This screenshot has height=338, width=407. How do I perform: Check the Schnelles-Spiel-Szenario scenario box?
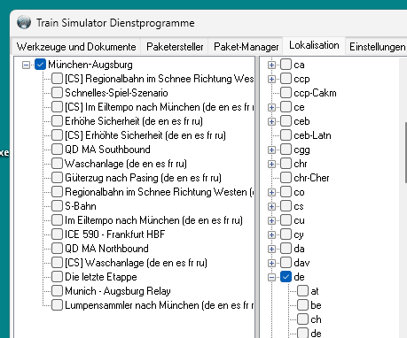coord(57,93)
